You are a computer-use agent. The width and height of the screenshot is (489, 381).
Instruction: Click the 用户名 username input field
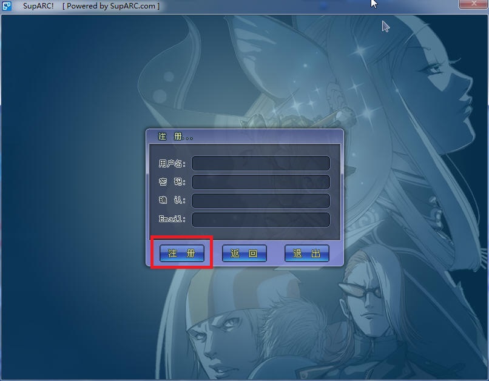click(x=261, y=163)
